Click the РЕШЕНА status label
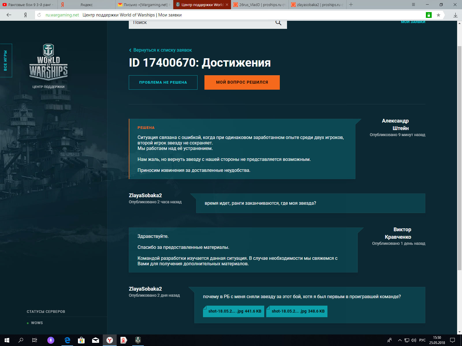 pyautogui.click(x=146, y=128)
